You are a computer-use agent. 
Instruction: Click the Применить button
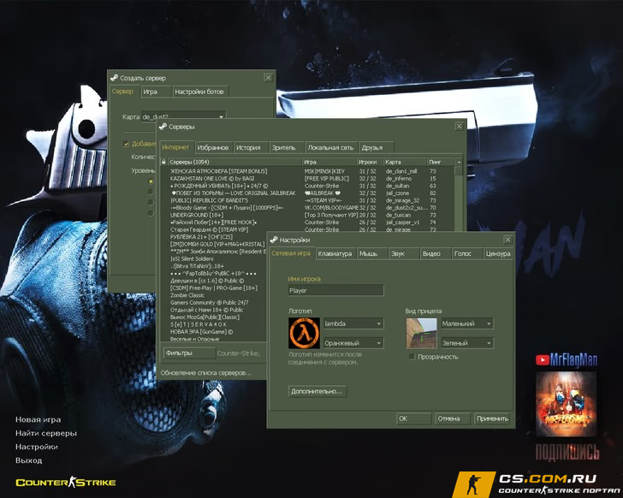(x=492, y=418)
